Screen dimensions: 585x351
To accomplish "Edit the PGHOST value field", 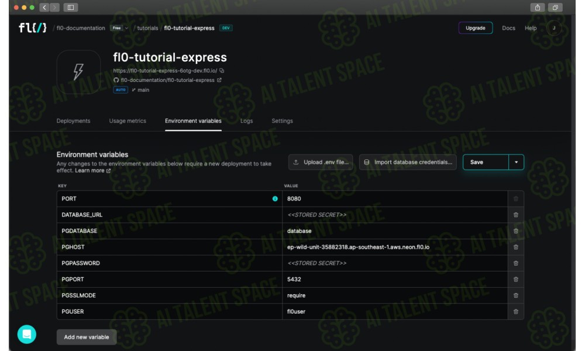I will [x=395, y=247].
